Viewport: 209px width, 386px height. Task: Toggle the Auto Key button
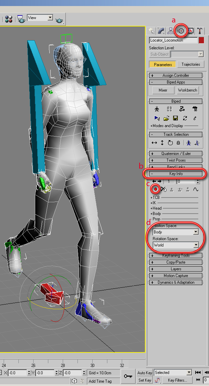point(145,373)
